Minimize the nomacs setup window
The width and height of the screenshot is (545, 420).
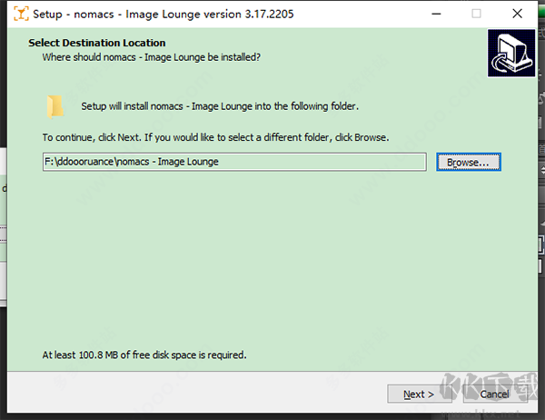(436, 14)
